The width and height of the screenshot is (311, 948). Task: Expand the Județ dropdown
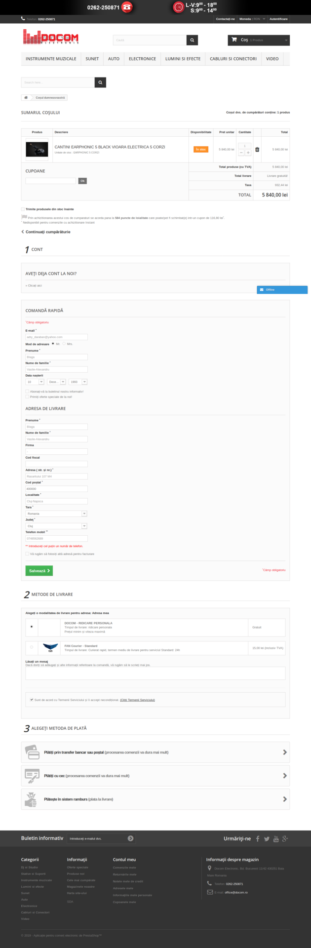pos(56,526)
